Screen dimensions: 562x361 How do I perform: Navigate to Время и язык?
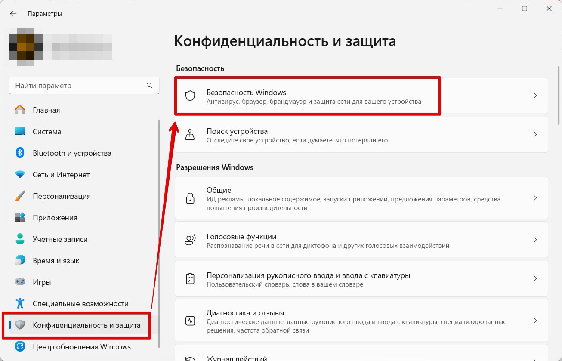83,261
